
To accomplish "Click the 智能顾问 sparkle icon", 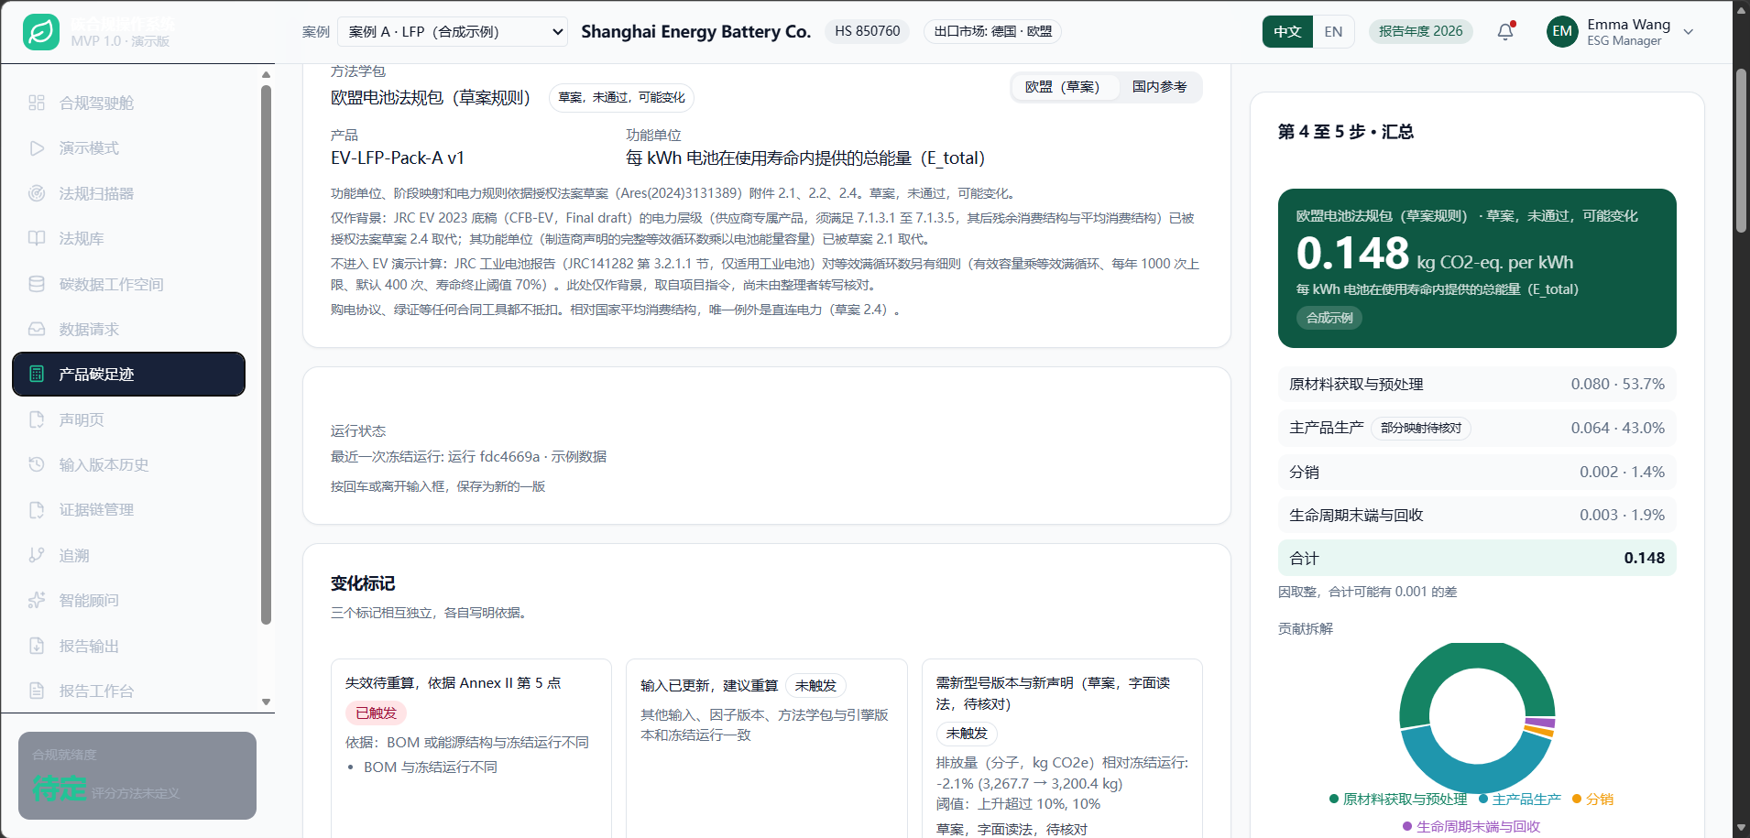I will pyautogui.click(x=37, y=601).
